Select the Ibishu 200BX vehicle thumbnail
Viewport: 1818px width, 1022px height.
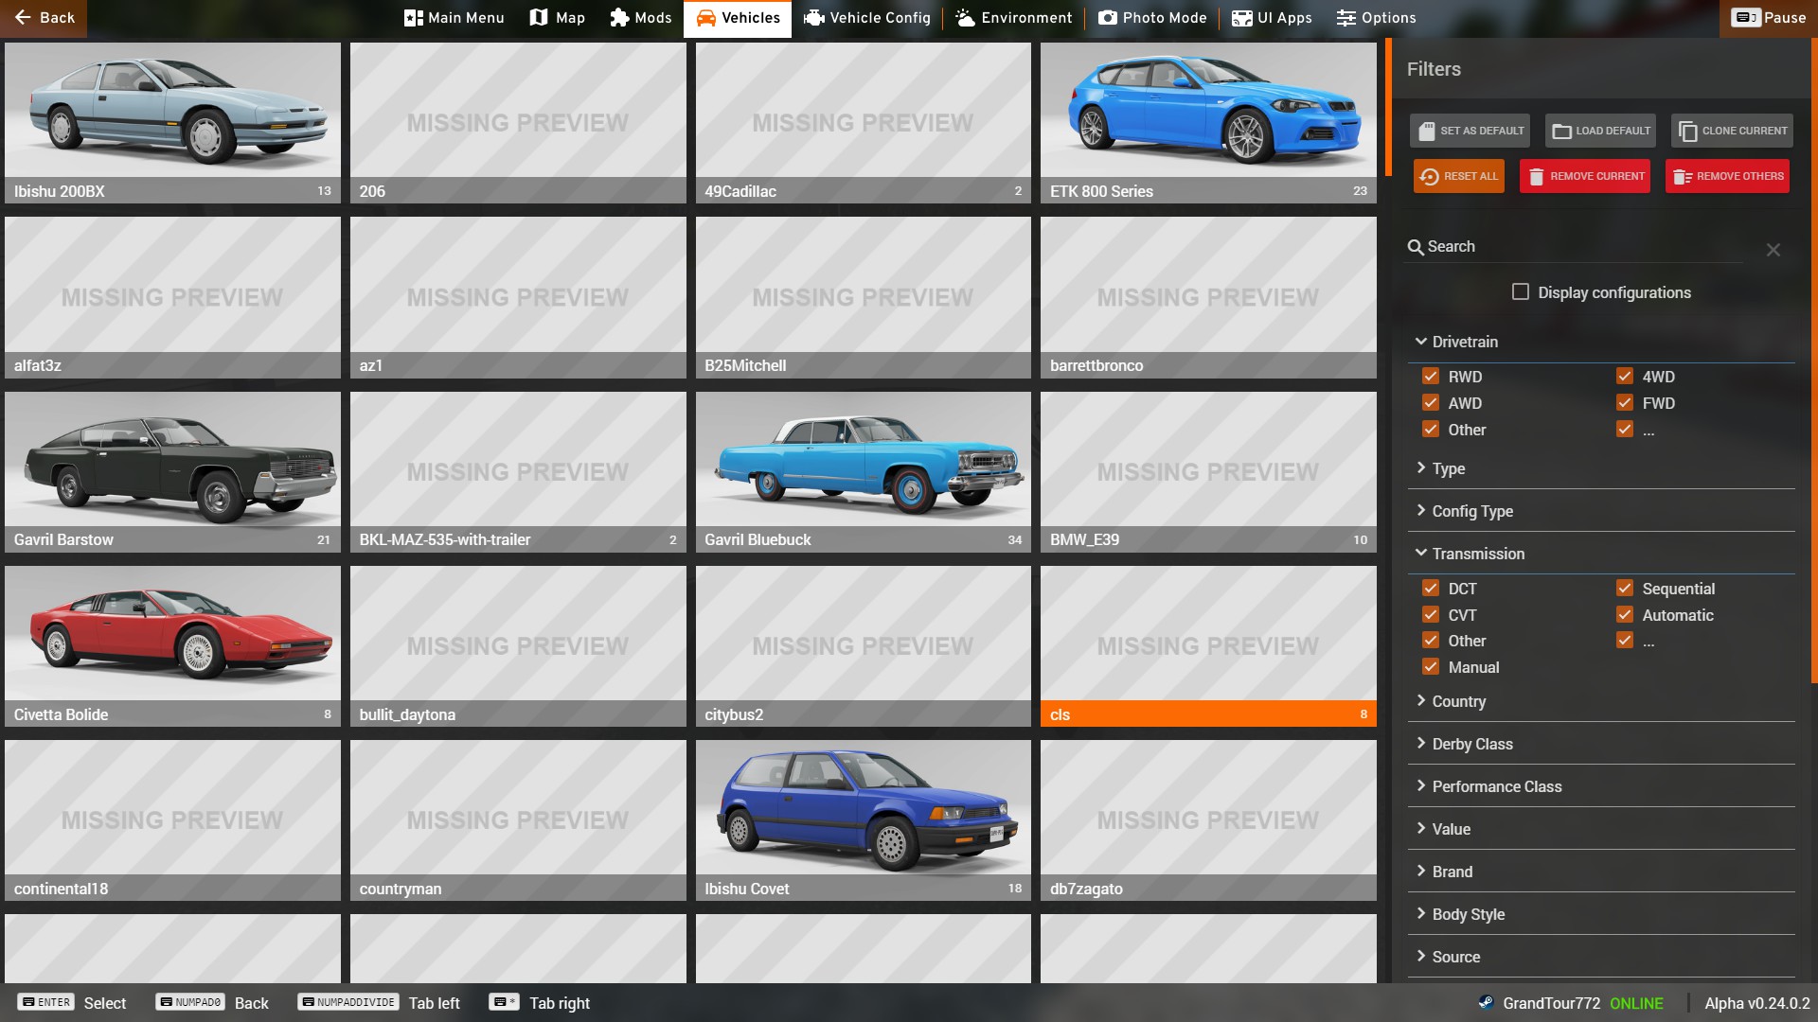[172, 123]
